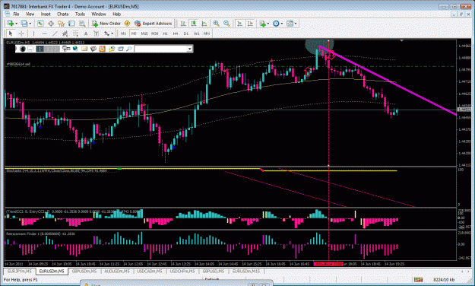The image size is (475, 286).
Task: Click the New Order button
Action: (x=106, y=24)
